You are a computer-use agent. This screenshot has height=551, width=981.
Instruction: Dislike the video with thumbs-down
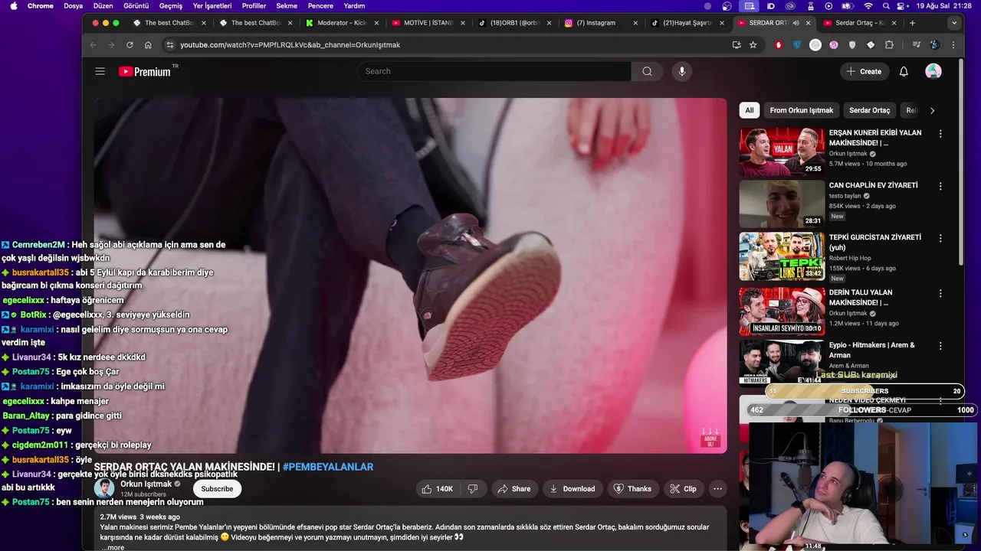[473, 488]
